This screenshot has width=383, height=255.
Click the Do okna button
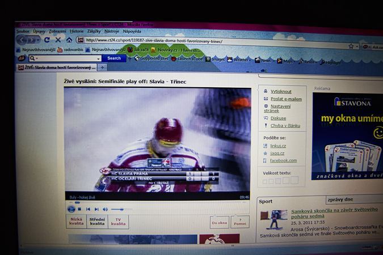pyautogui.click(x=220, y=222)
